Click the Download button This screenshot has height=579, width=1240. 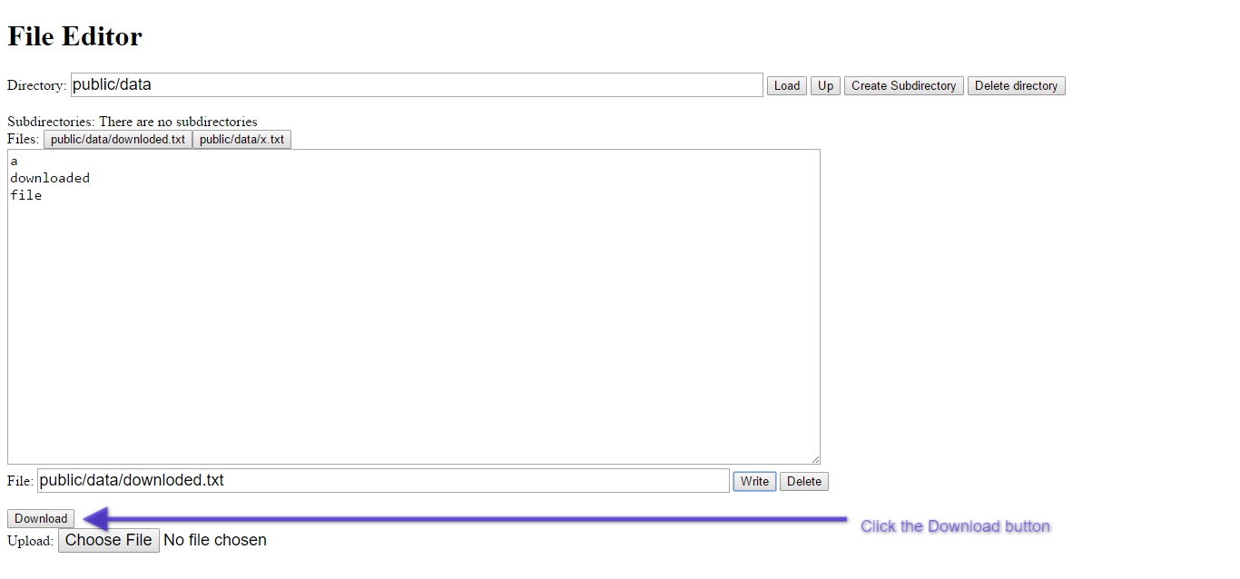41,518
